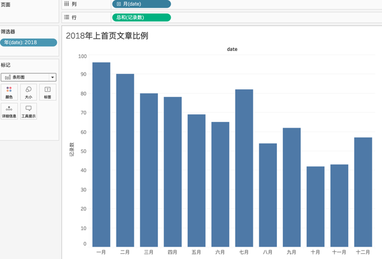Select the 月(date) pill on columns
This screenshot has height=259, width=382.
pyautogui.click(x=141, y=4)
